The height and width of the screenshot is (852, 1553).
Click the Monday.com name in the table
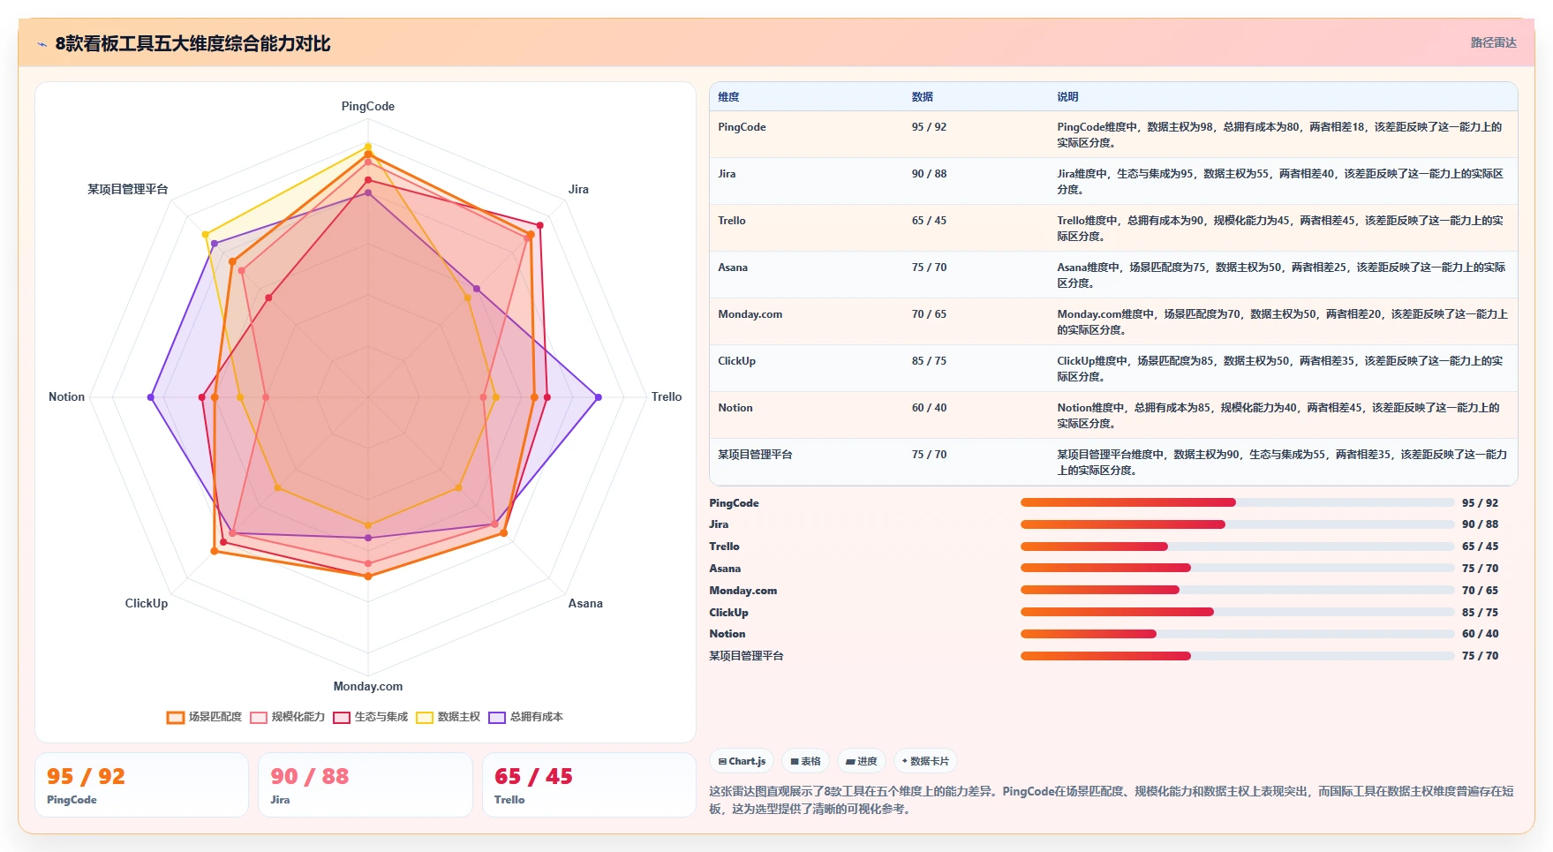point(750,314)
